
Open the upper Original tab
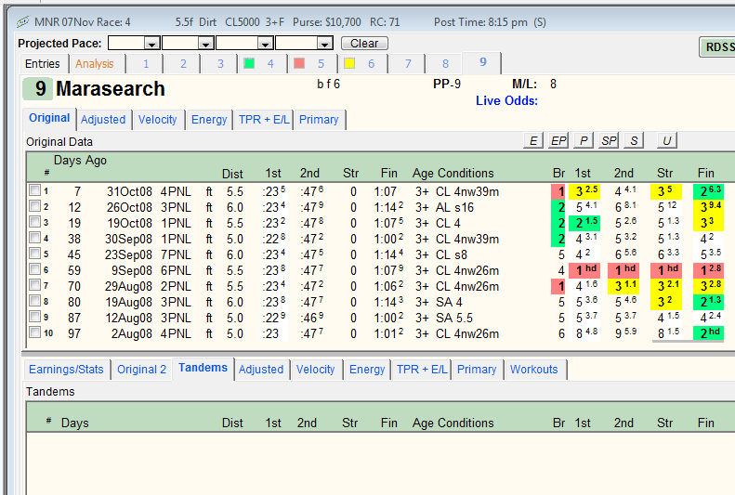[x=49, y=118]
